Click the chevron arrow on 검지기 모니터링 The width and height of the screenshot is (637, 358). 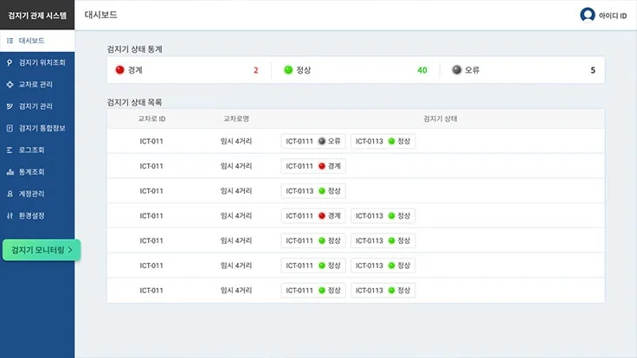point(70,250)
